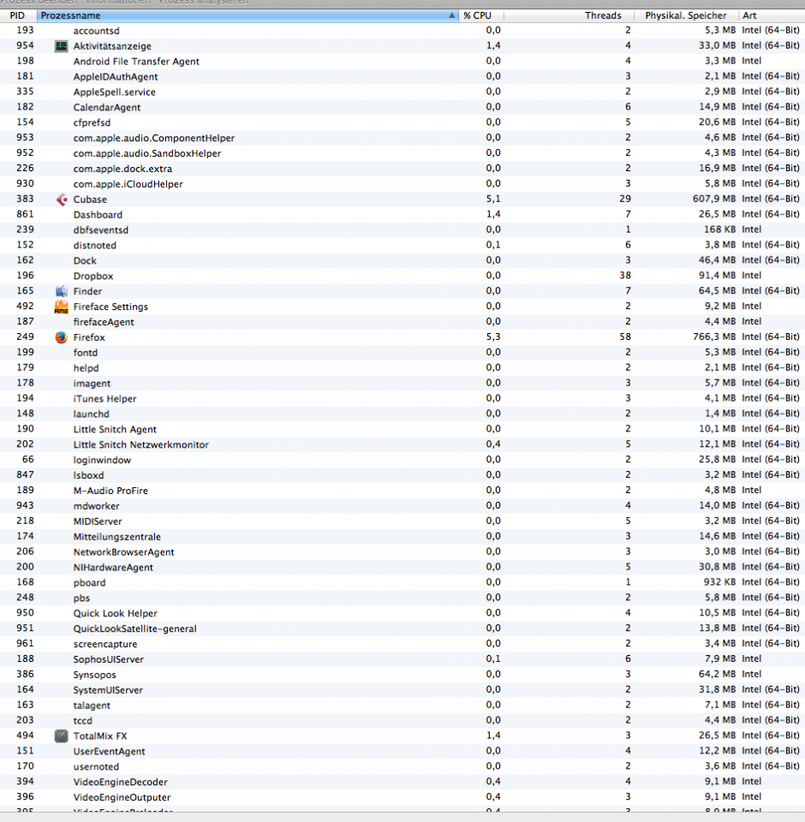Viewport: 805px width, 822px height.
Task: Click the Fireface Settings RME icon
Action: pos(62,307)
